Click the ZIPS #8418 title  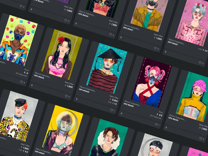click(x=128, y=105)
